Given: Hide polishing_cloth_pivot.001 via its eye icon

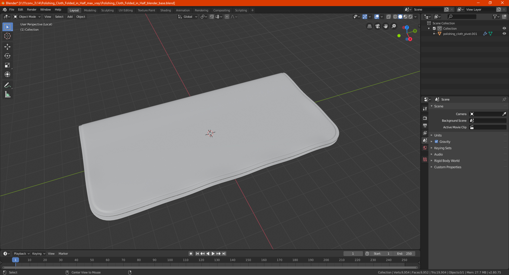Looking at the screenshot, I should click(x=504, y=34).
